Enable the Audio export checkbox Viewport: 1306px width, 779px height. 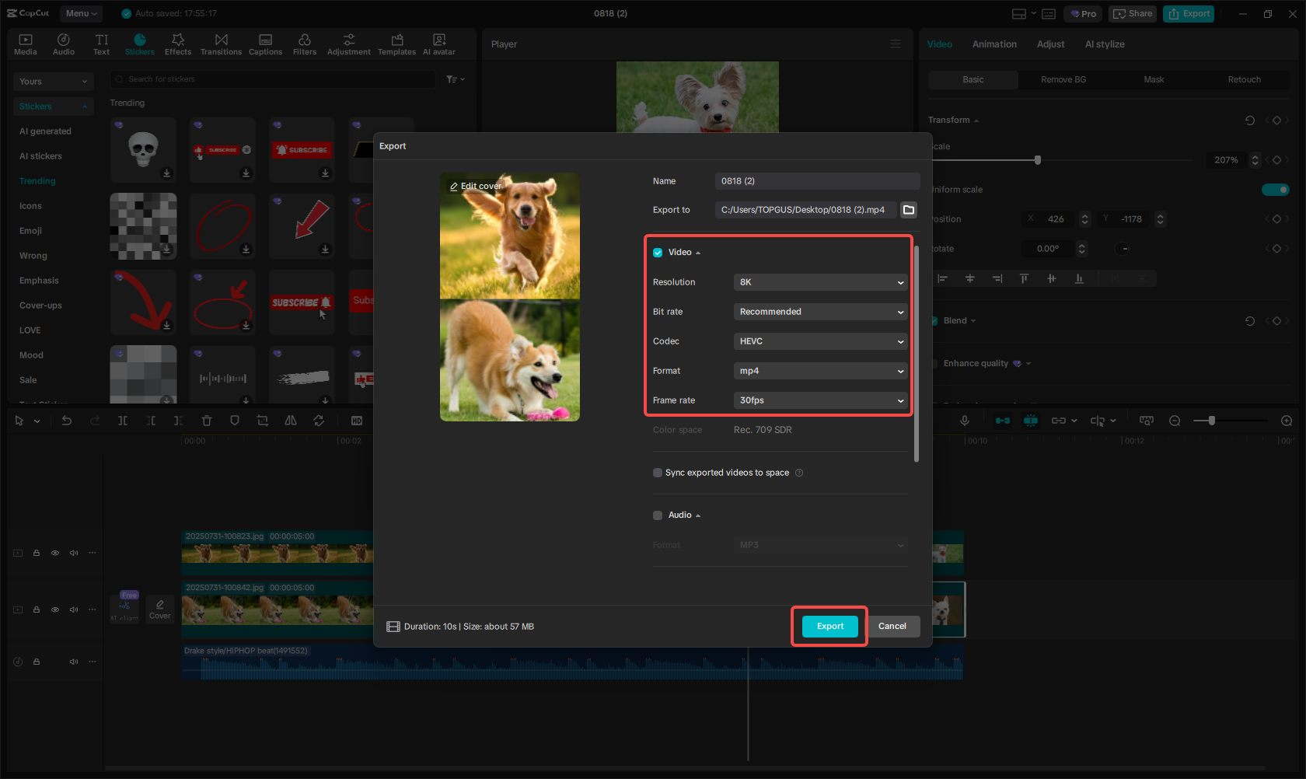(657, 515)
